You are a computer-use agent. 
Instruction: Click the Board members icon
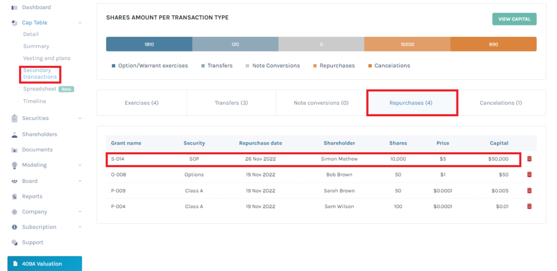click(15, 181)
